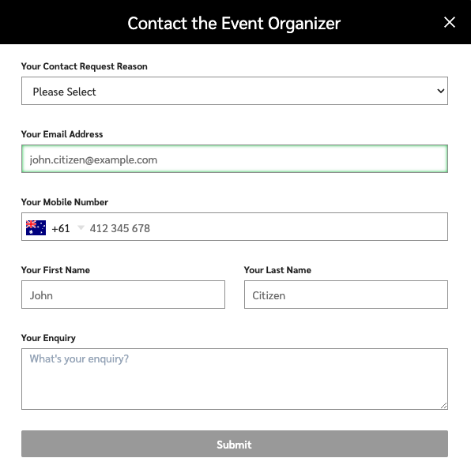The image size is (471, 473).
Task: Open the Contact Request Reason dropdown
Action: click(235, 91)
